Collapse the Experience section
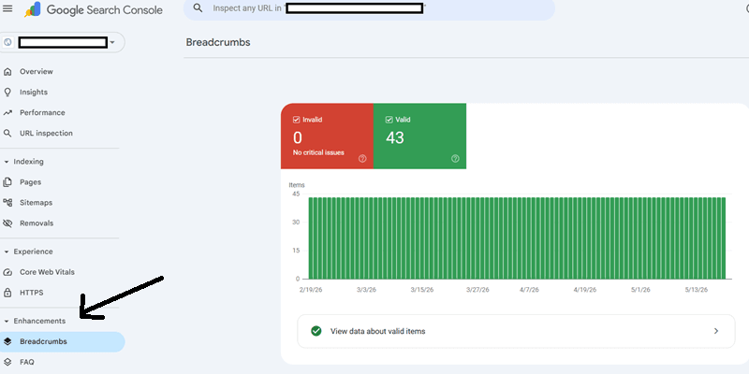 (x=28, y=252)
